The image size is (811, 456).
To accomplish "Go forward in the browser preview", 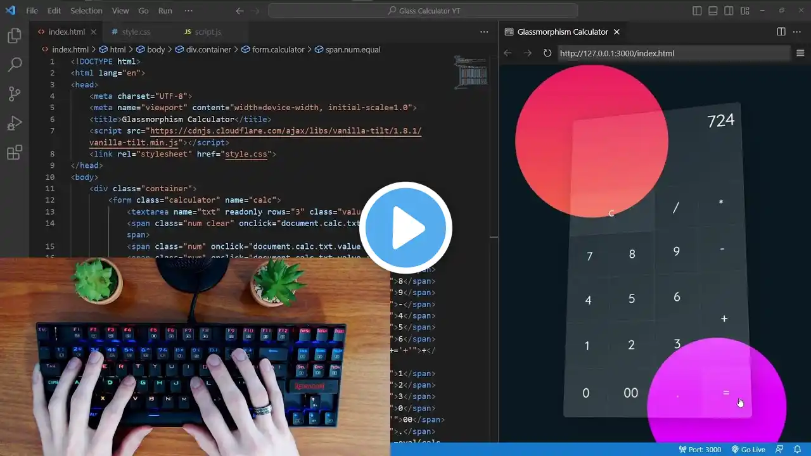I will 527,53.
